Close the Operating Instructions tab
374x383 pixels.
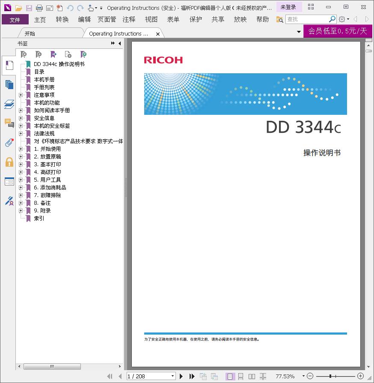(157, 34)
